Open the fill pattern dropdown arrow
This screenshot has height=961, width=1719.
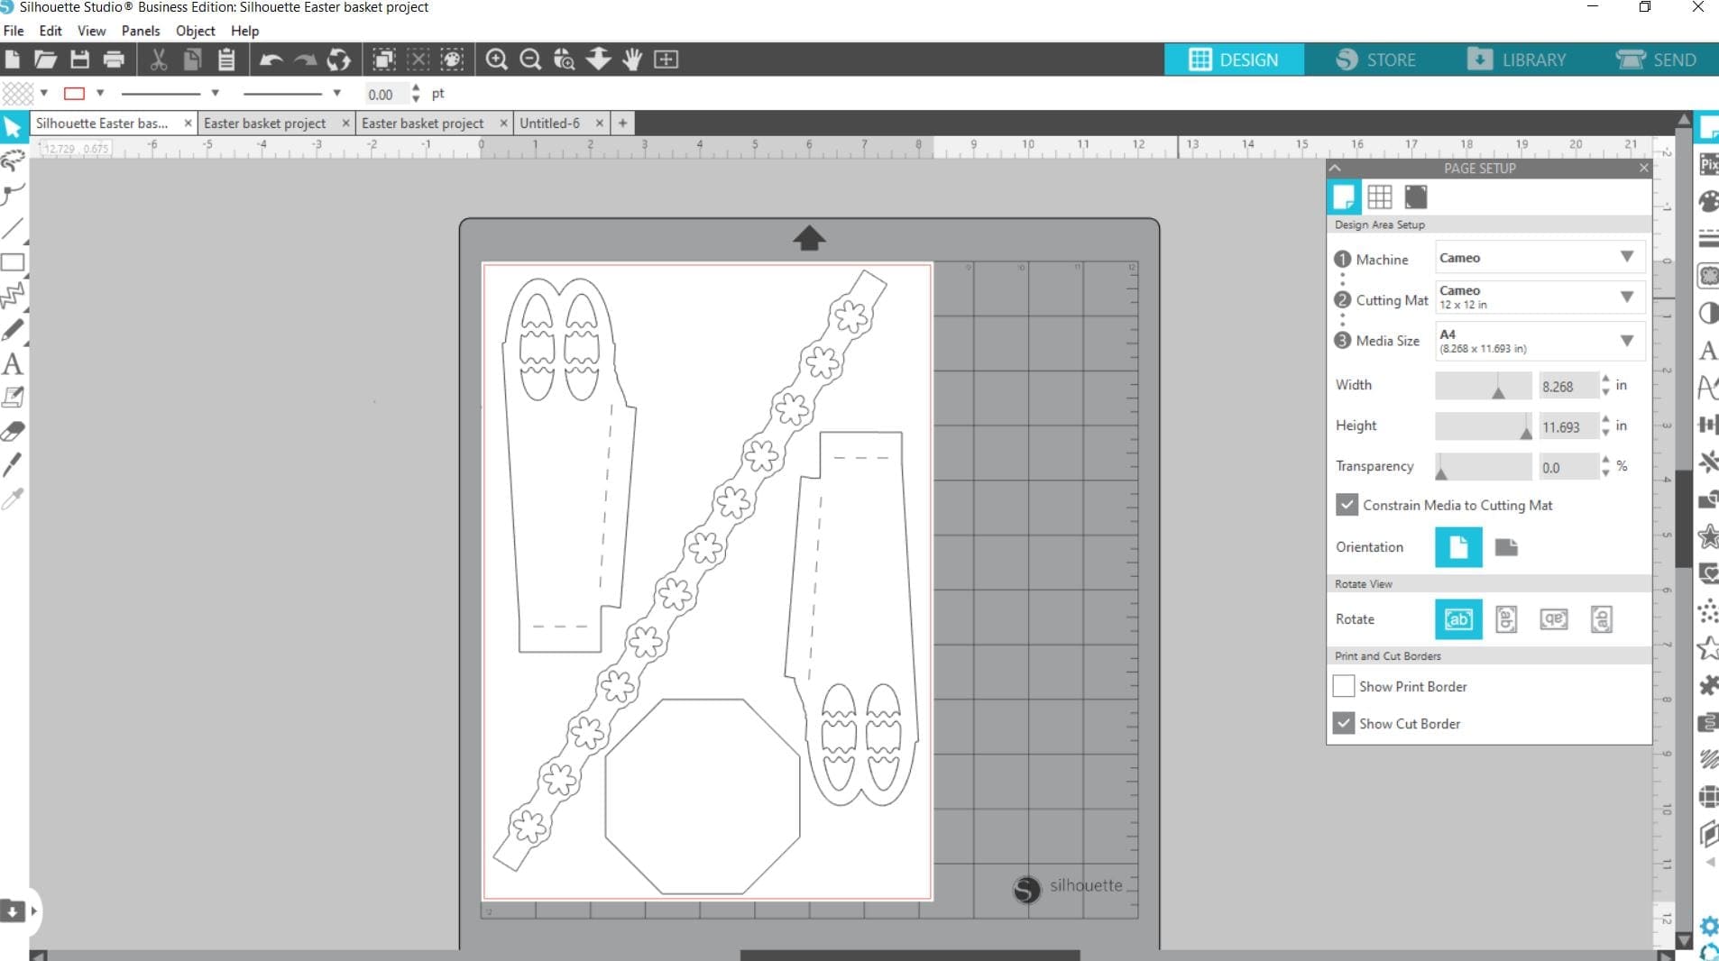click(x=43, y=93)
